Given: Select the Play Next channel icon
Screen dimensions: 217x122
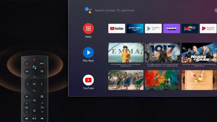Looking at the screenshot, I should click(88, 53).
